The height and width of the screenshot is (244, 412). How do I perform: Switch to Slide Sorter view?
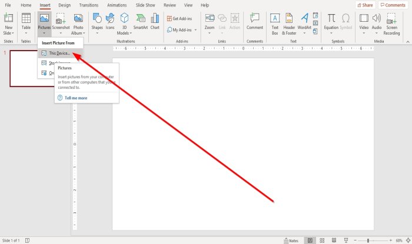point(322,240)
